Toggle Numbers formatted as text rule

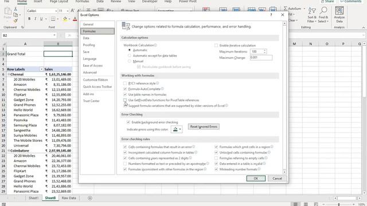click(x=125, y=164)
